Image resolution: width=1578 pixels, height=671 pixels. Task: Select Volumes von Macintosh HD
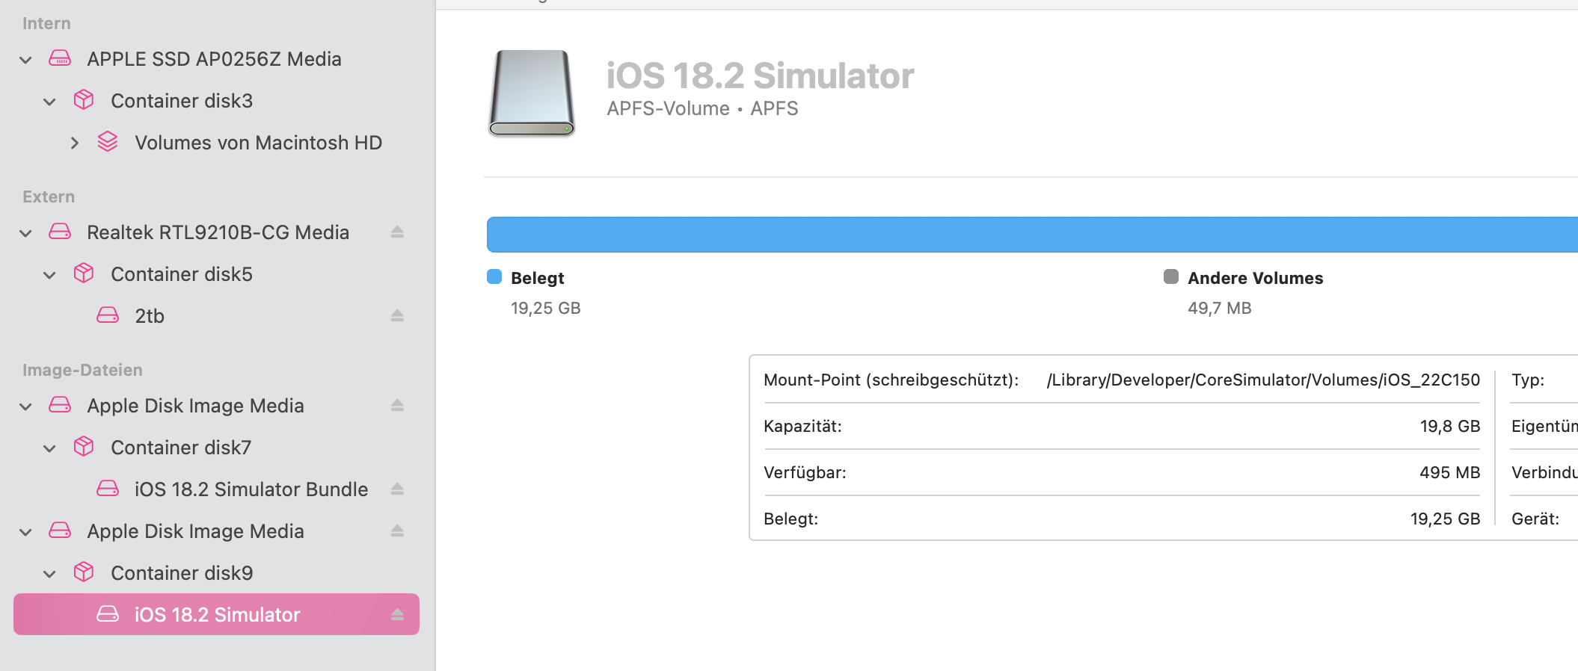258,143
